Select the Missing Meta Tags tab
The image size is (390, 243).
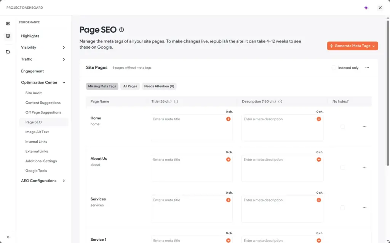click(x=102, y=86)
